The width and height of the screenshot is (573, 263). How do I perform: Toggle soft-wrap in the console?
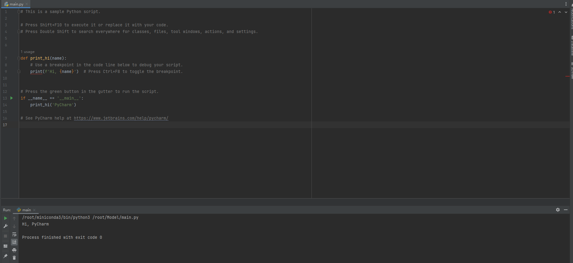click(x=14, y=234)
